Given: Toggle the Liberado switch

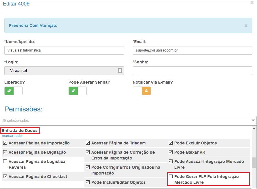Looking at the screenshot, I should click(x=13, y=91).
